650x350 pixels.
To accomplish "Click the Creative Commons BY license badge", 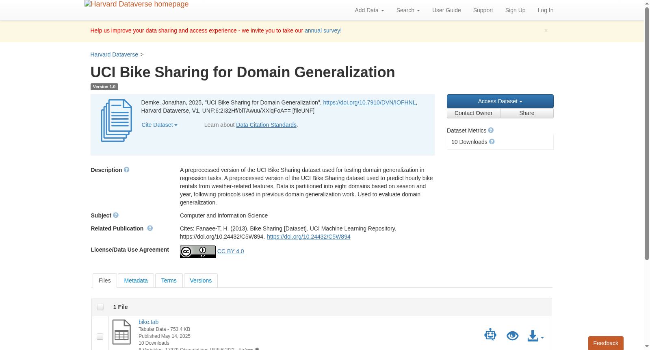I will point(198,252).
